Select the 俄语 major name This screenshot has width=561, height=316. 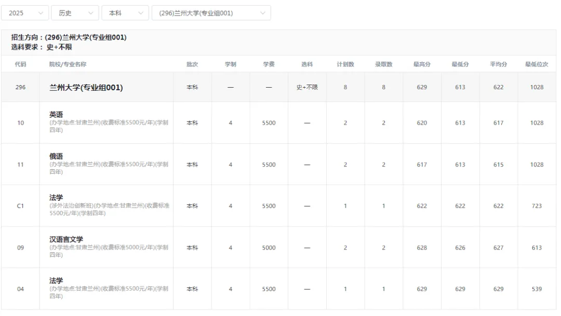[x=56, y=156]
